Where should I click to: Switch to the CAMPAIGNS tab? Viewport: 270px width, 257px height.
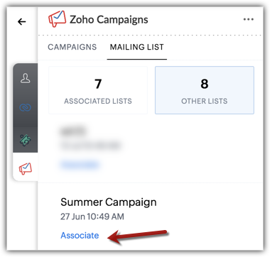(x=72, y=47)
